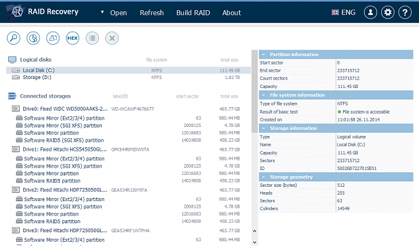Click the Drive1 Software Mirror partition icon
Viewport: 419px width, 249px height.
19,173
